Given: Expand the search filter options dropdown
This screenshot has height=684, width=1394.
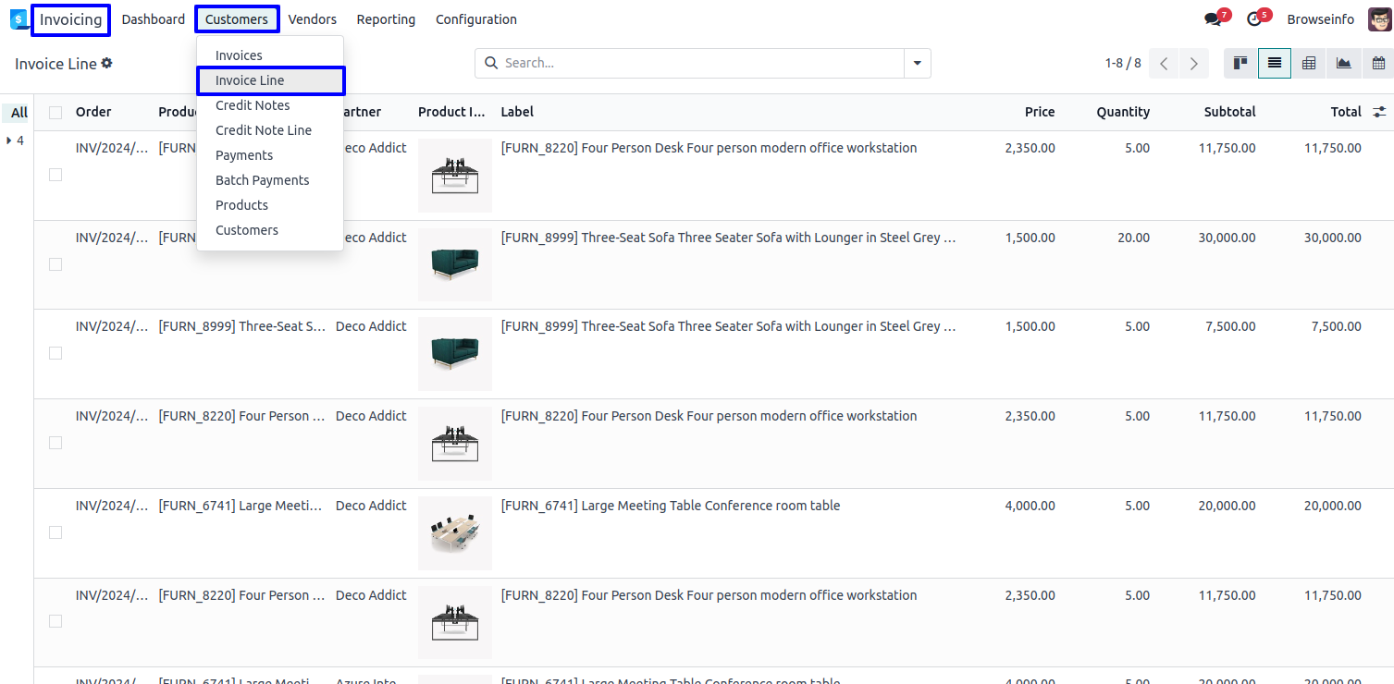Looking at the screenshot, I should (917, 63).
